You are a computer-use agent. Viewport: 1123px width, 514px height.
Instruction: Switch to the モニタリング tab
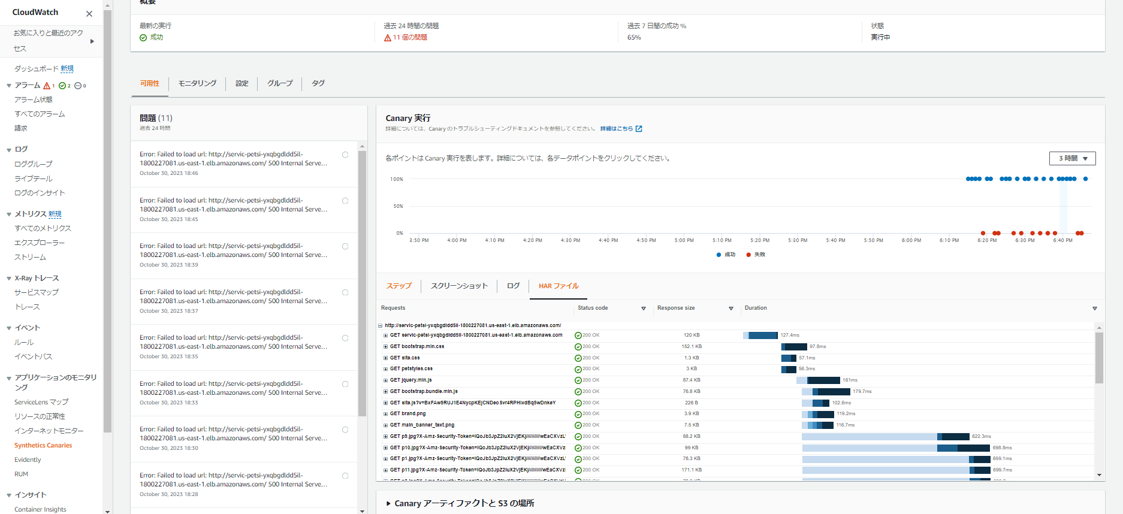197,83
